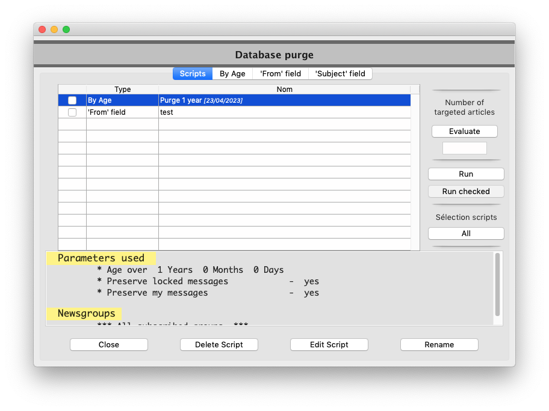Close the Database purge dialog
Screen dimensions: 549x411
coord(109,345)
